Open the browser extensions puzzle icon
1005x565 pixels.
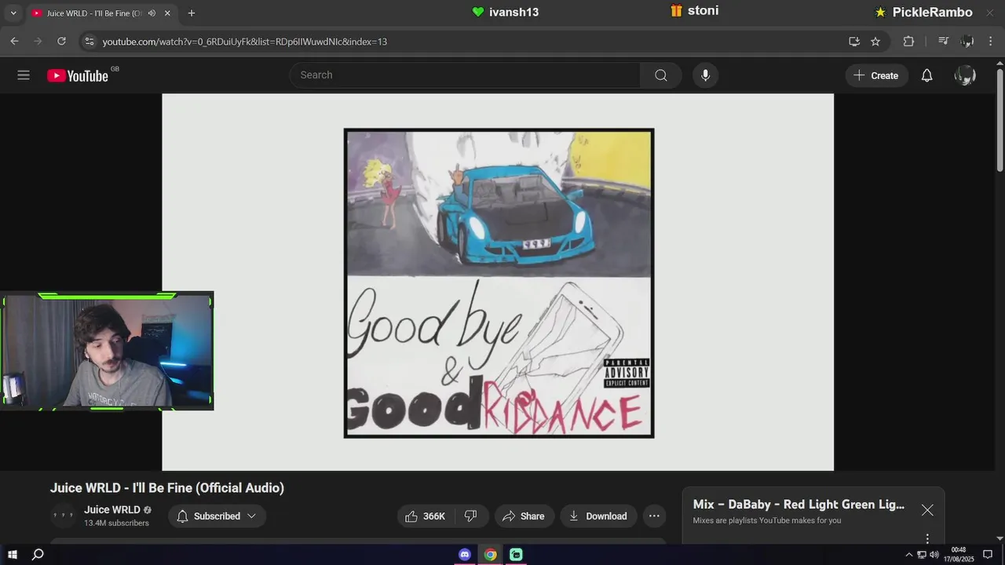click(908, 41)
